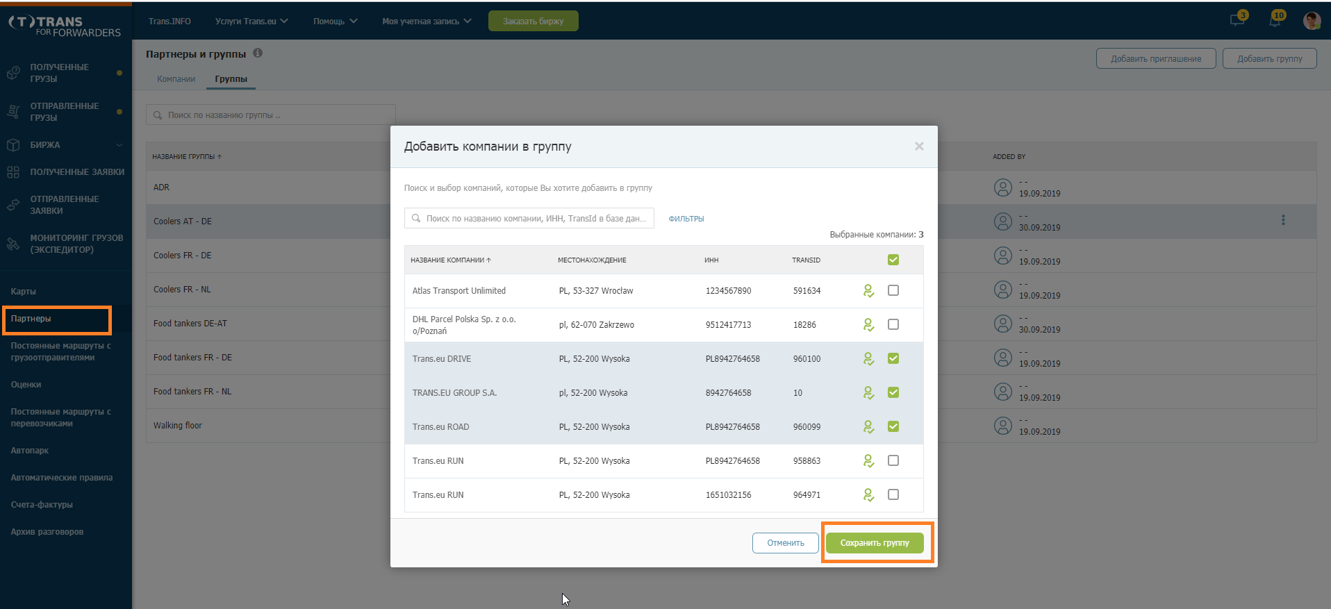
Task: Open three-dot menu for Coolers AT - DE
Action: click(x=1283, y=220)
